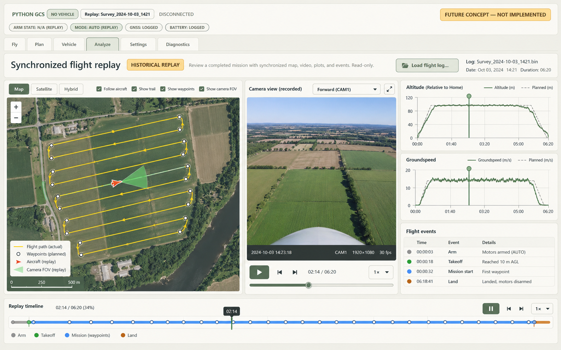Switch map to Hybrid view

coord(71,89)
